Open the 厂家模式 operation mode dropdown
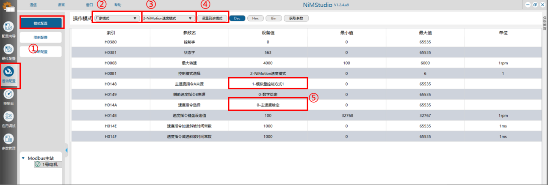 (x=116, y=19)
